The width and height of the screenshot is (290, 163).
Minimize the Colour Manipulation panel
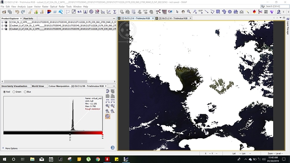coord(114,86)
